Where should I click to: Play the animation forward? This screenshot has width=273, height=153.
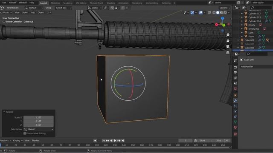coord(115,141)
